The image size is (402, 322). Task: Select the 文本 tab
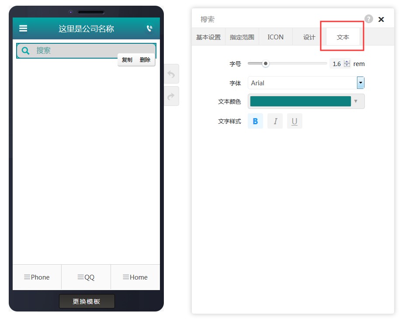343,37
